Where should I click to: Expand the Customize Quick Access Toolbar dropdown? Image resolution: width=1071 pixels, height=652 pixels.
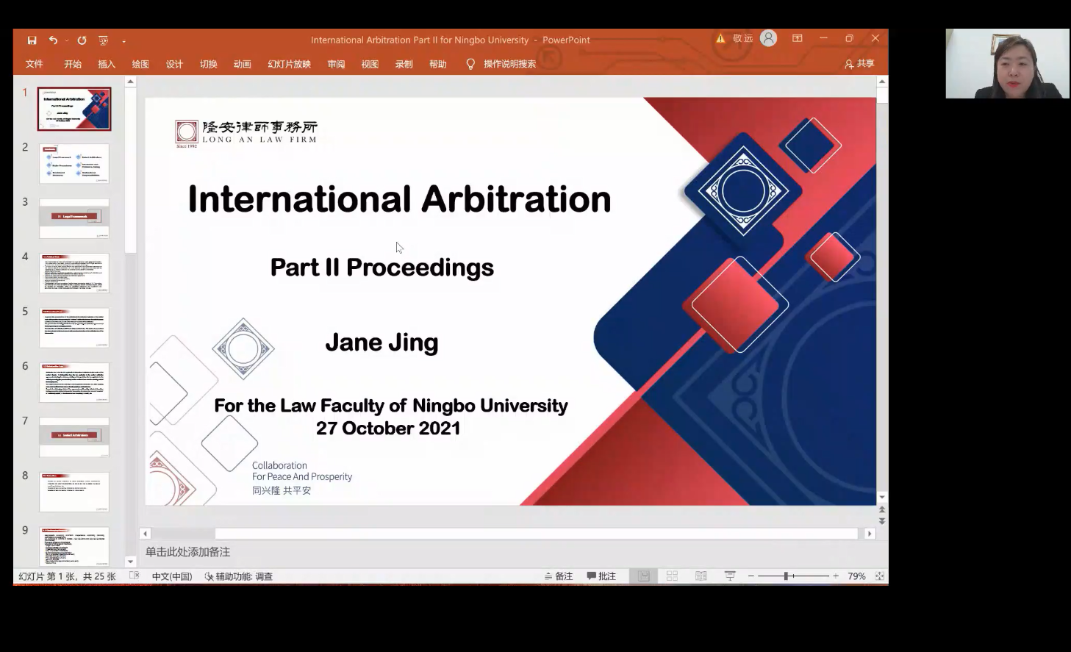[x=123, y=41]
